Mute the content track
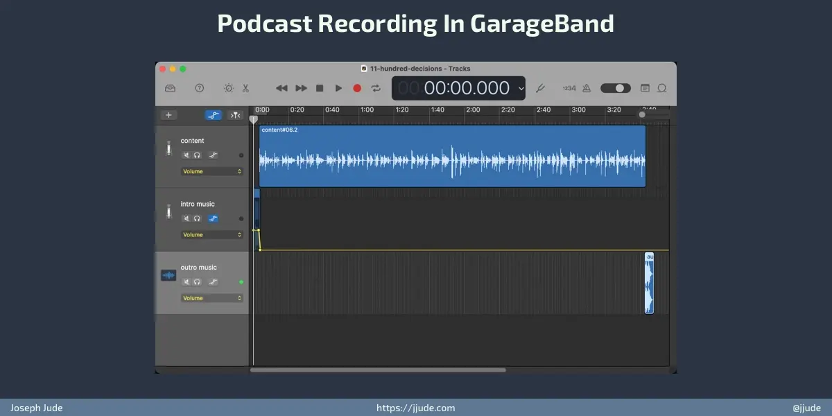832x416 pixels. (x=186, y=155)
